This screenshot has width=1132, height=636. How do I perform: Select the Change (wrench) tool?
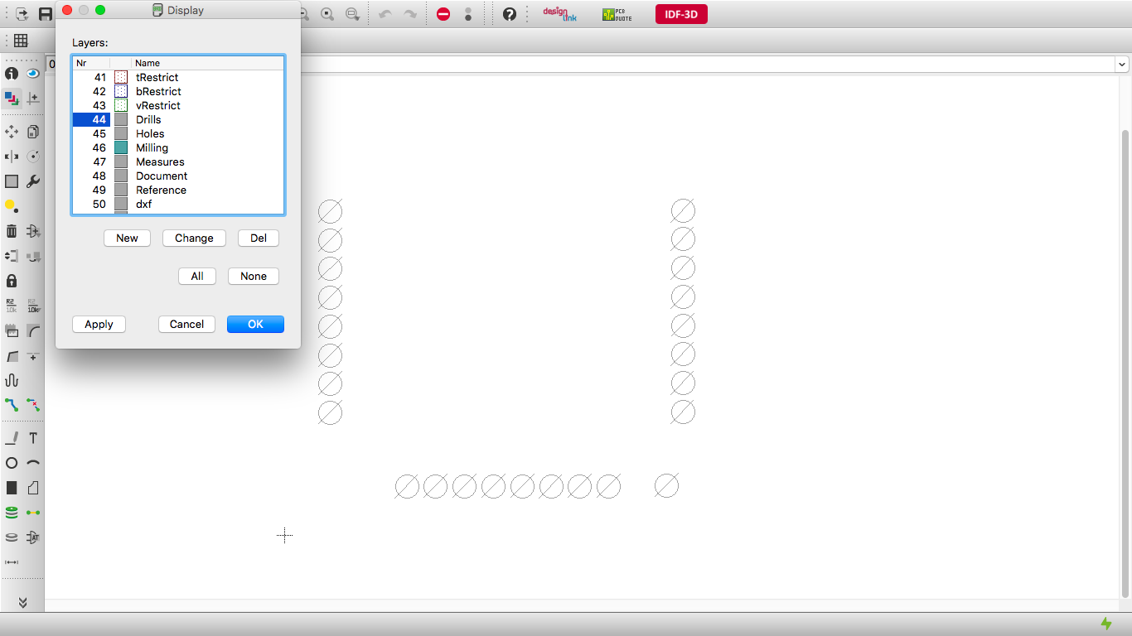[x=33, y=181]
